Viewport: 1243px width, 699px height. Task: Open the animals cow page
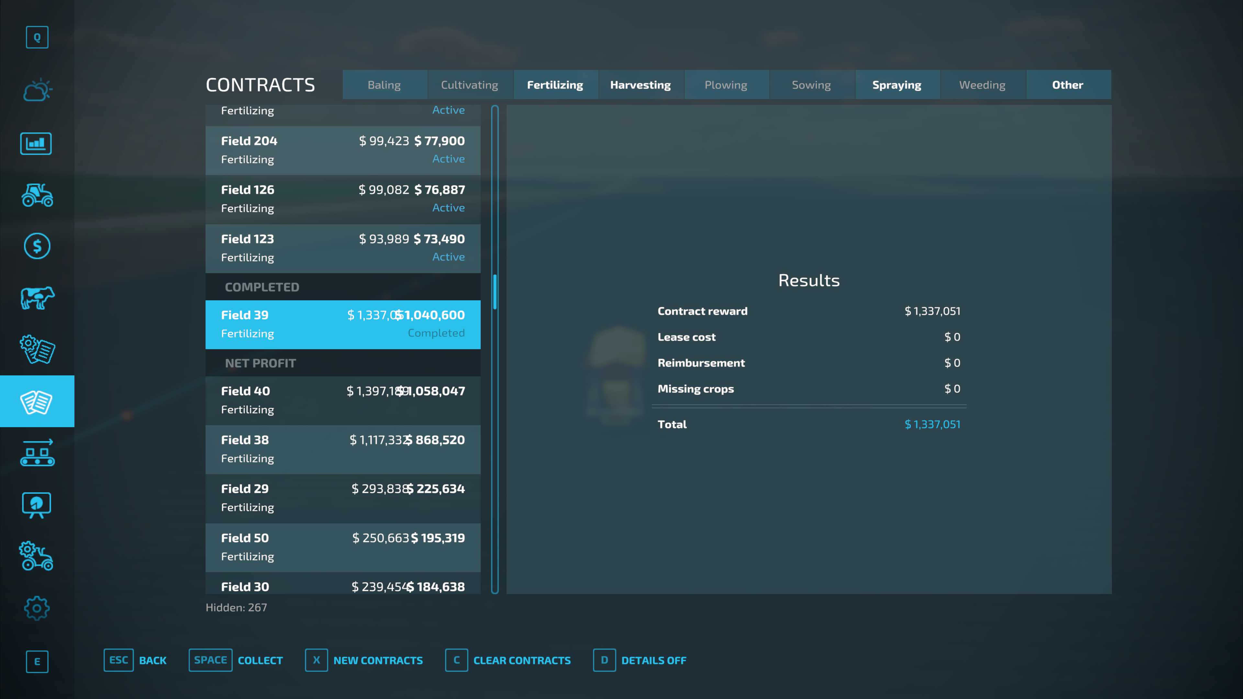pyautogui.click(x=37, y=298)
